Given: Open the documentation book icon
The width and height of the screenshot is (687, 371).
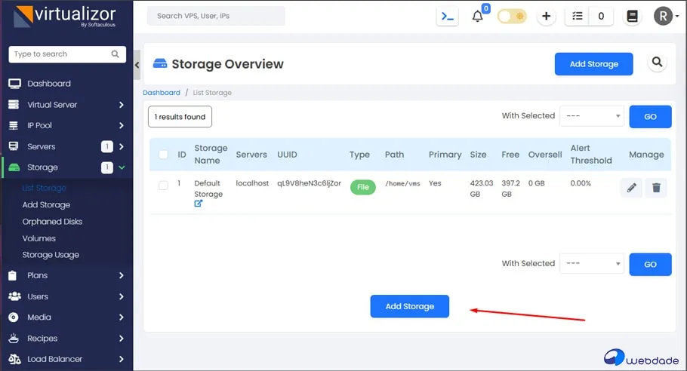Looking at the screenshot, I should pyautogui.click(x=633, y=17).
